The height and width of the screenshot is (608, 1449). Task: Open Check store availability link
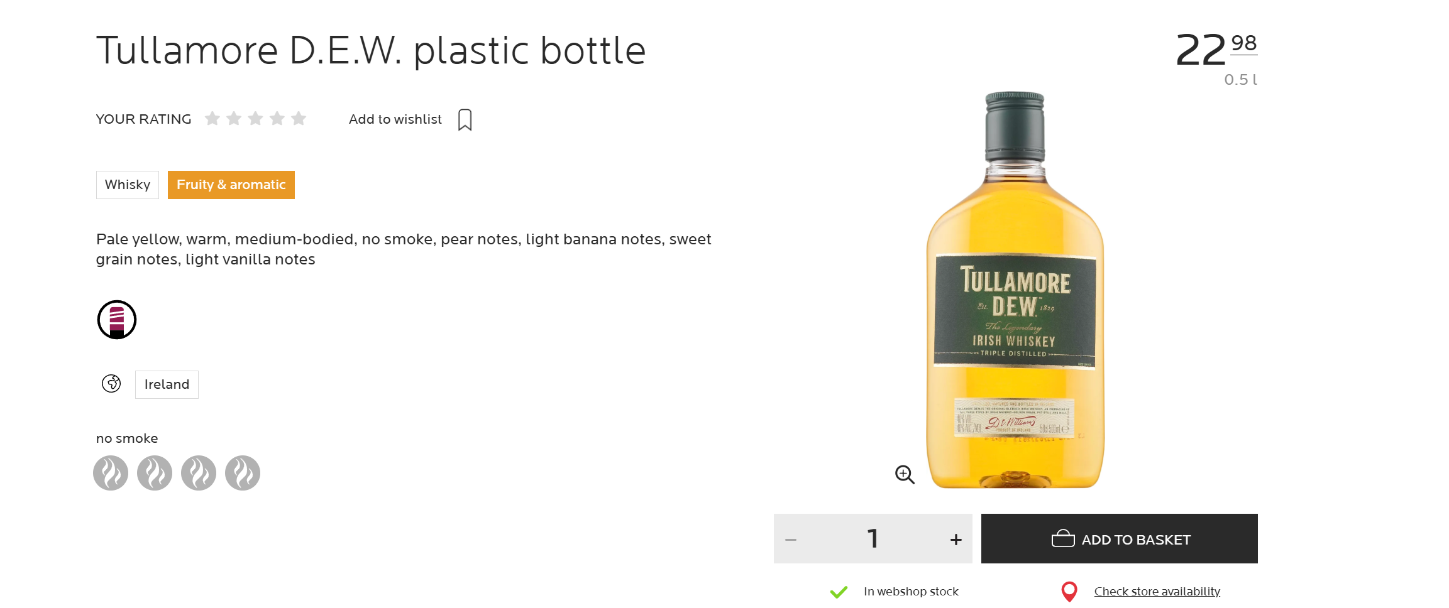click(x=1157, y=592)
